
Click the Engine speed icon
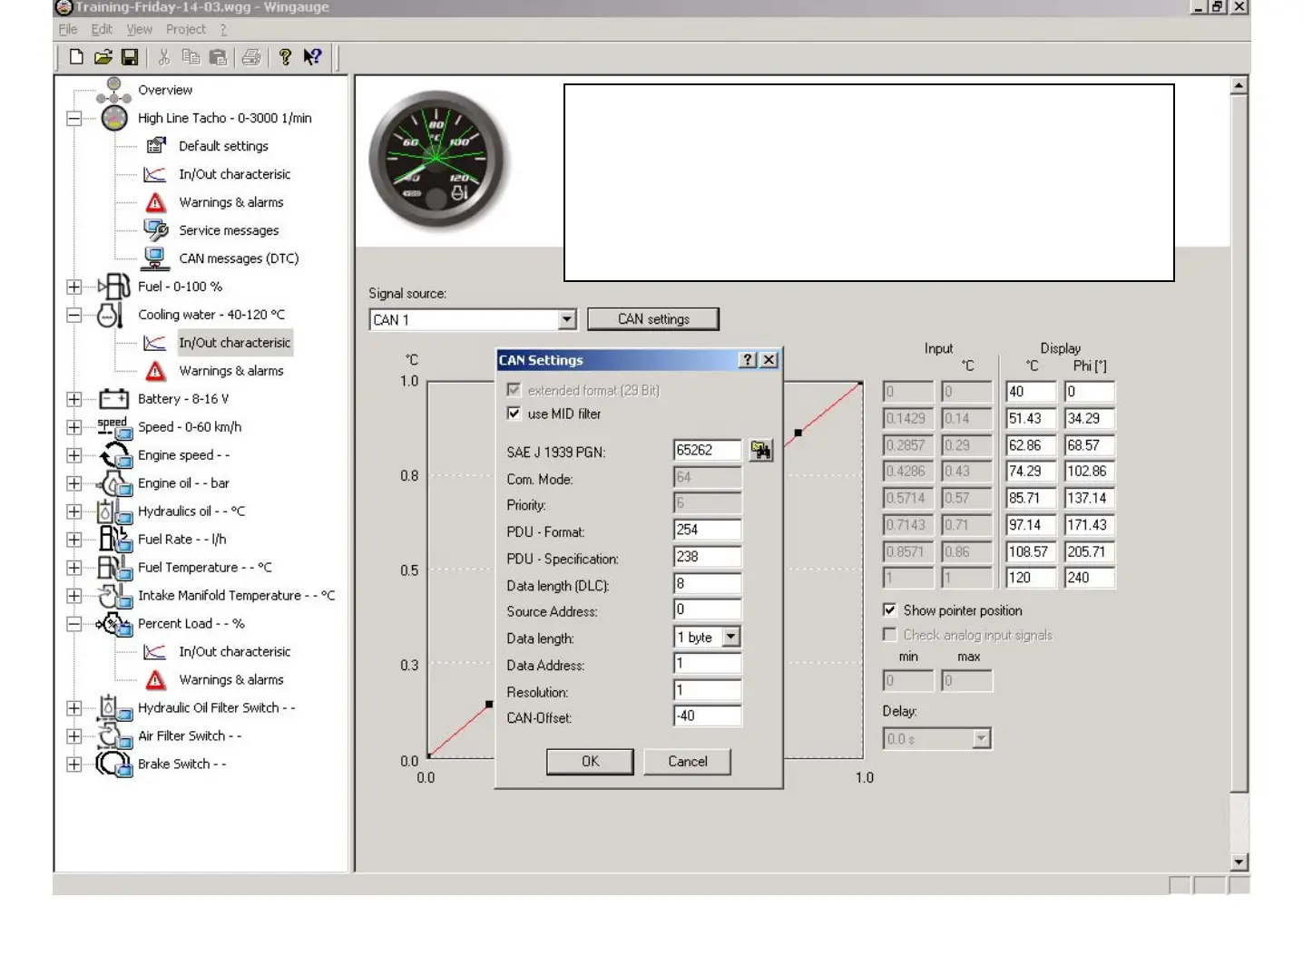click(x=115, y=455)
